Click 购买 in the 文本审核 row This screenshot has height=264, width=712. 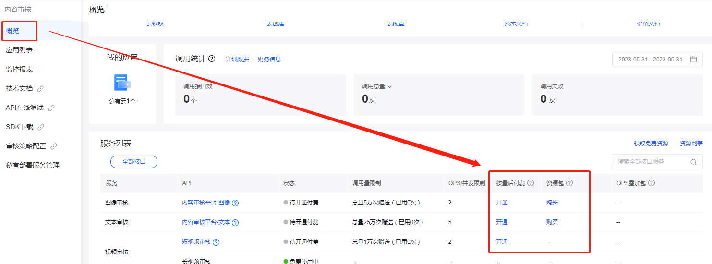[552, 222]
